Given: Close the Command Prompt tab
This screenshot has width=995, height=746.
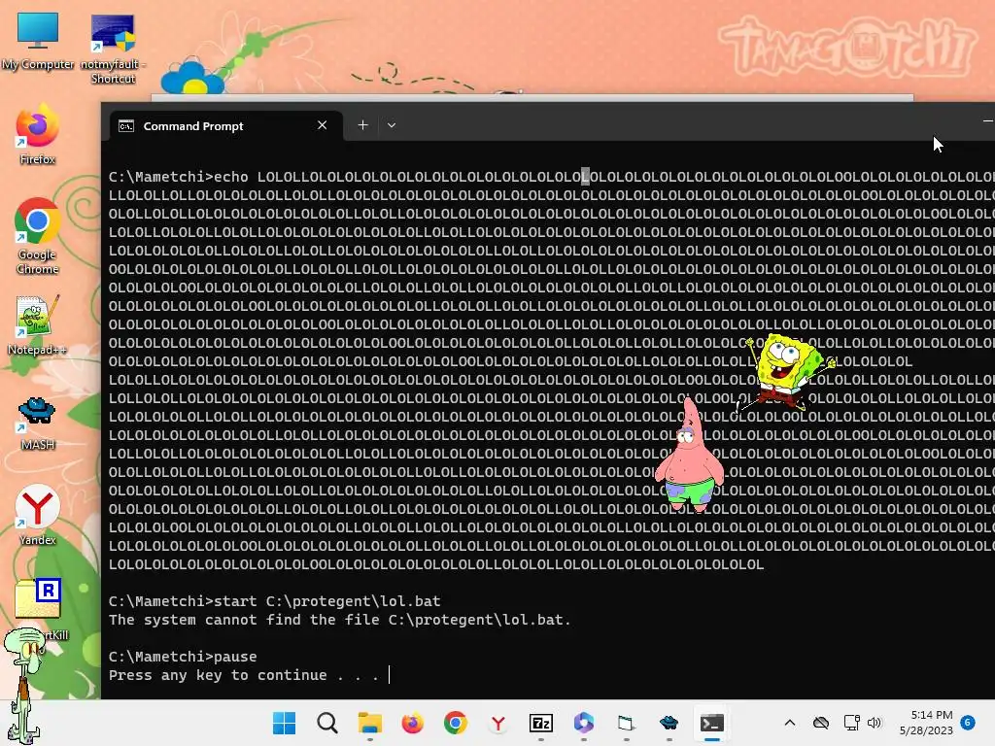Looking at the screenshot, I should tap(323, 125).
